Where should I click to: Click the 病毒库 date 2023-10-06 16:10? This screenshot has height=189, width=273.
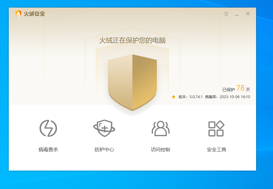pyautogui.click(x=235, y=97)
